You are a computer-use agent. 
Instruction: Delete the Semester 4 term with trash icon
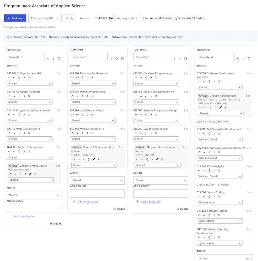point(249,59)
